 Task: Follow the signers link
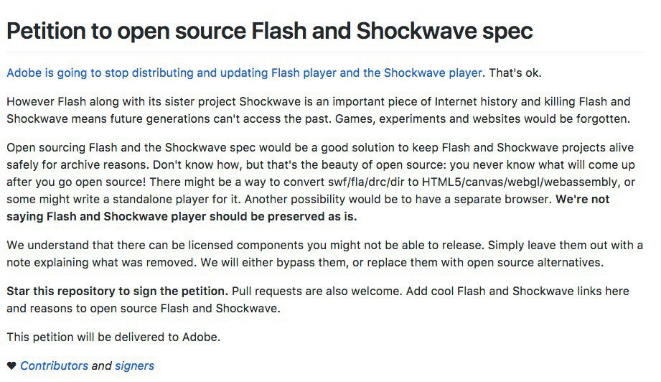pos(134,366)
